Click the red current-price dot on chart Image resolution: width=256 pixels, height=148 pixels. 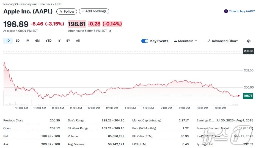click(238, 96)
